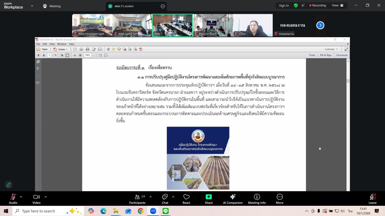Image resolution: width=385 pixels, height=216 pixels.
Task: Switch to the Comment panel tab
Action: 342,55
